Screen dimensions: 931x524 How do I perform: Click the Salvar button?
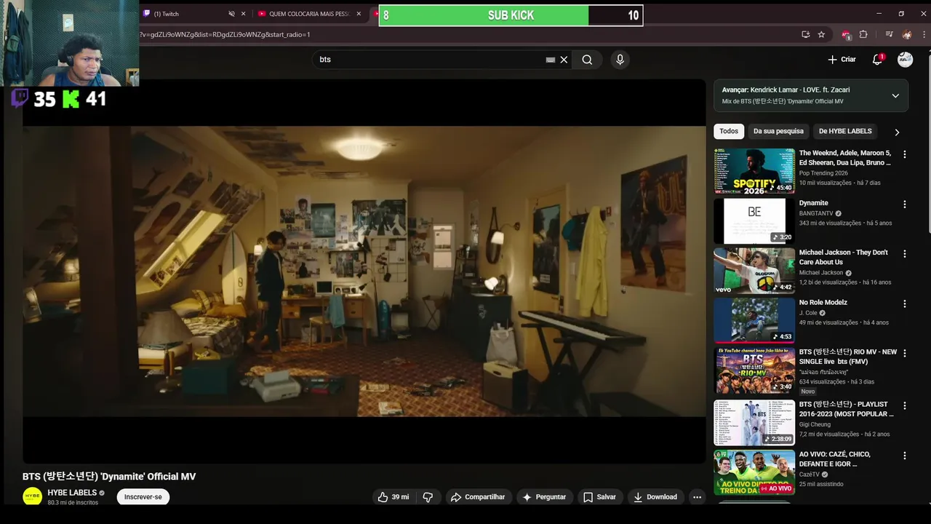[599, 497]
